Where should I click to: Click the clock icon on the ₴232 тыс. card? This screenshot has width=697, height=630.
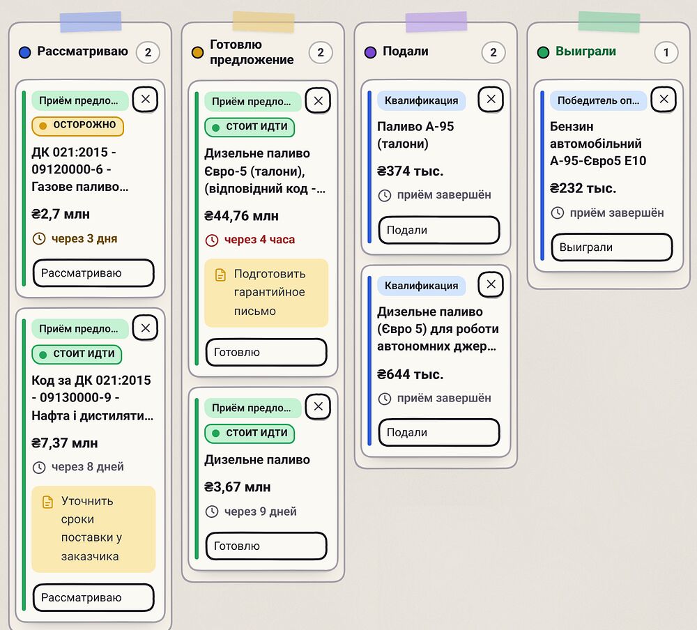tap(558, 213)
